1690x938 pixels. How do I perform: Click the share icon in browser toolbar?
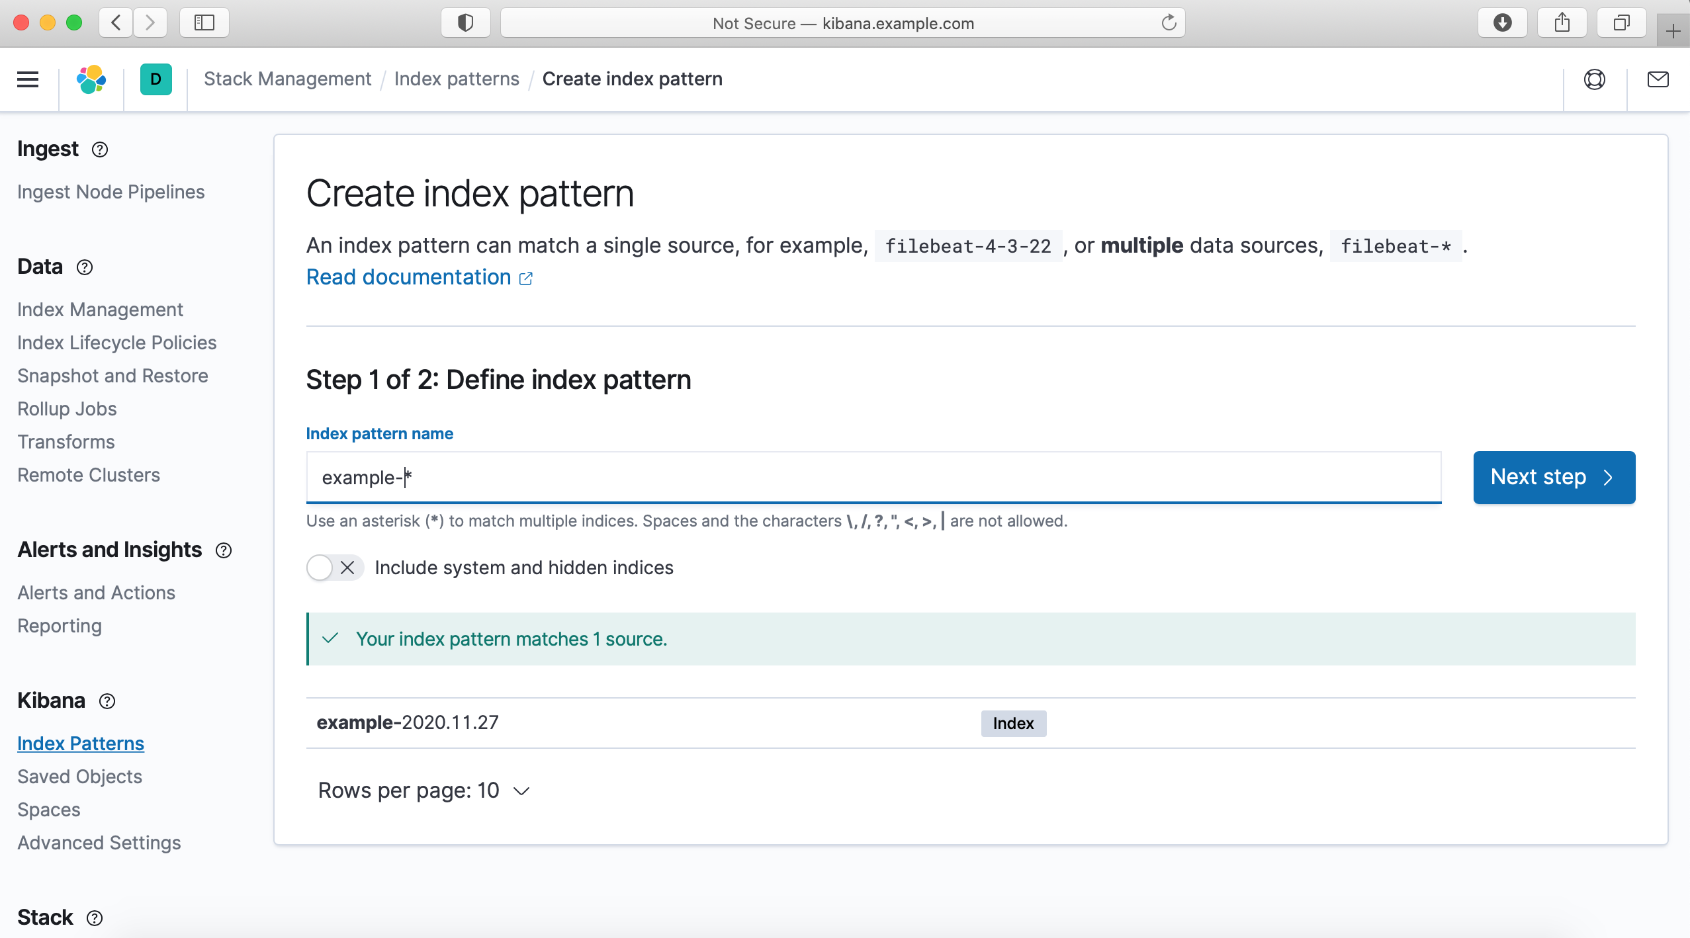tap(1560, 22)
